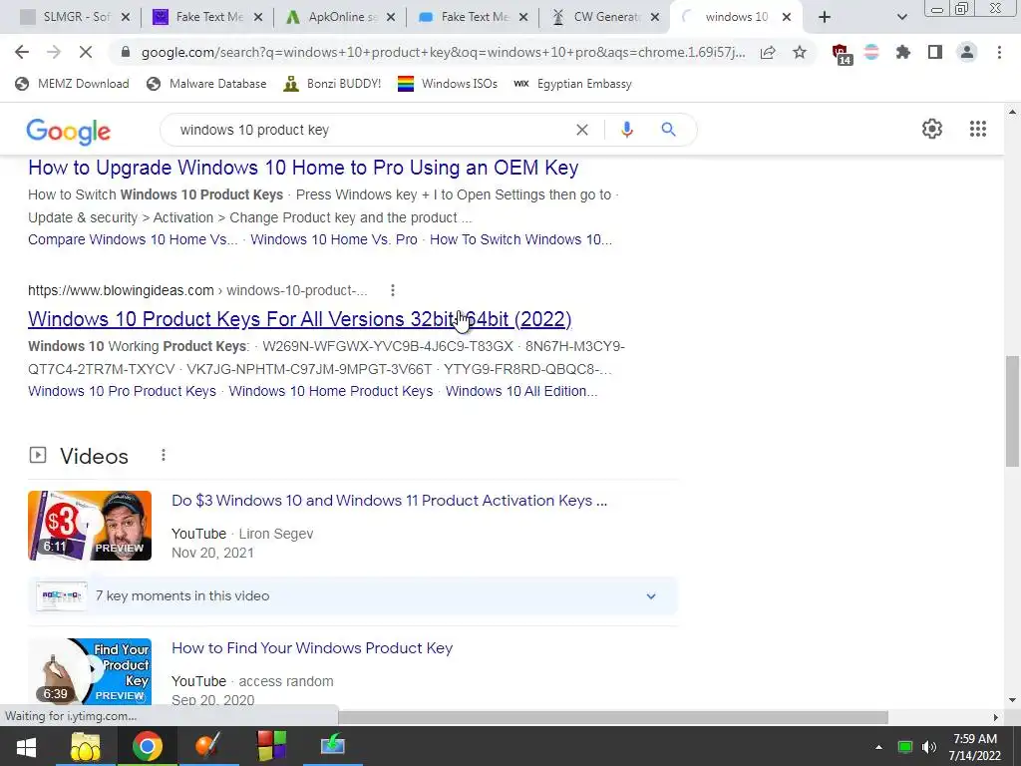This screenshot has height=766, width=1021.
Task: Click the address bar URL
Action: (x=443, y=52)
